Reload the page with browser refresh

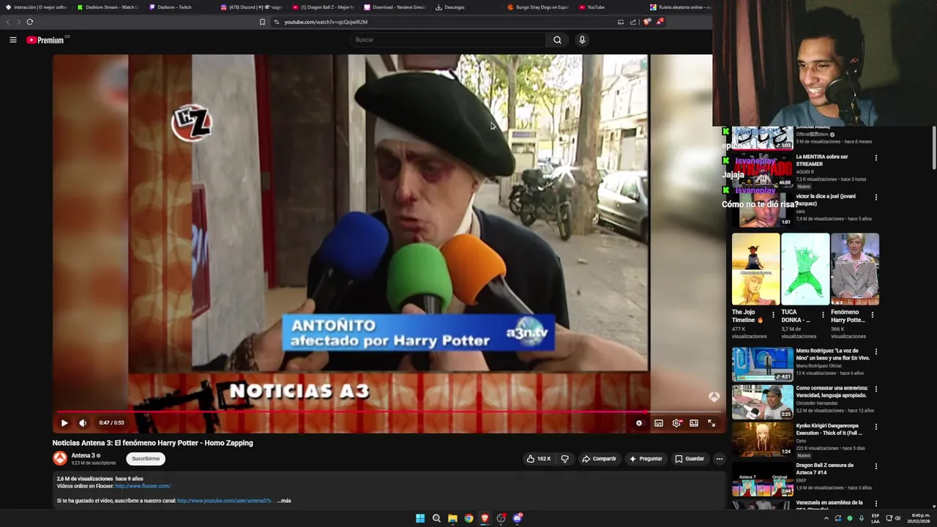click(x=30, y=22)
